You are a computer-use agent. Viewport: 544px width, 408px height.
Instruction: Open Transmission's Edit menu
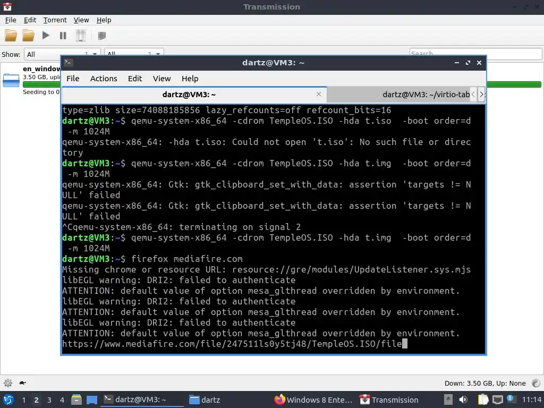(x=30, y=20)
